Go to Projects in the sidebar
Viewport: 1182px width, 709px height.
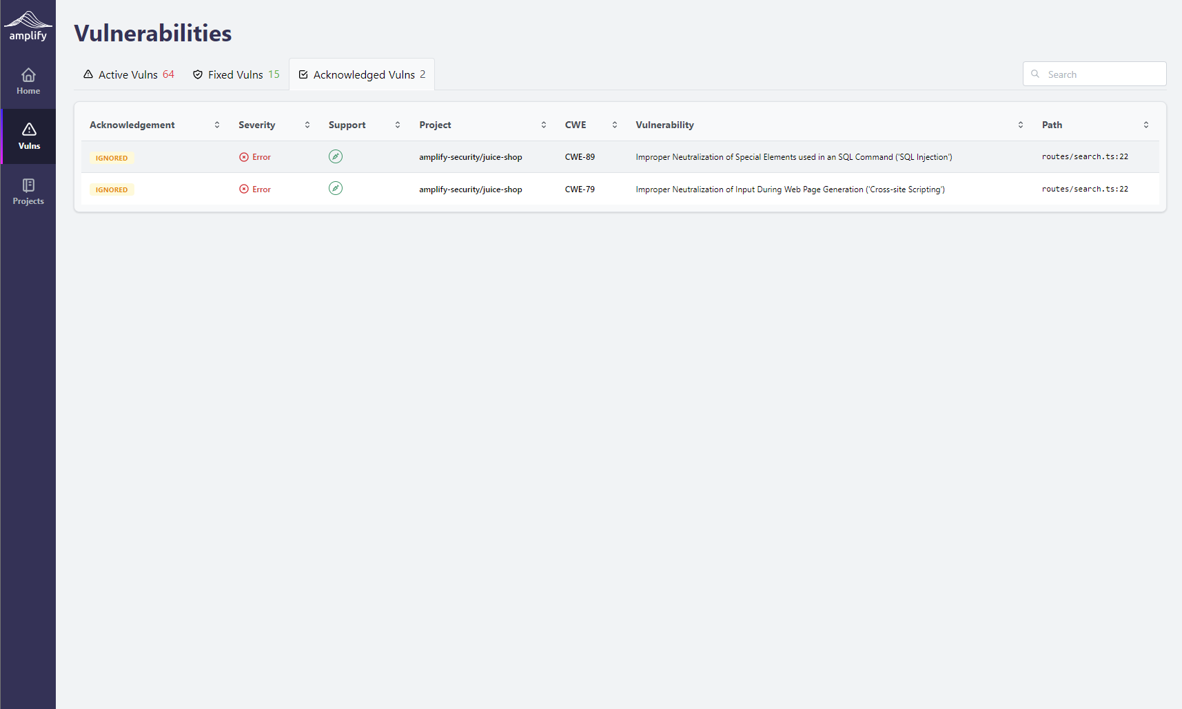coord(28,192)
